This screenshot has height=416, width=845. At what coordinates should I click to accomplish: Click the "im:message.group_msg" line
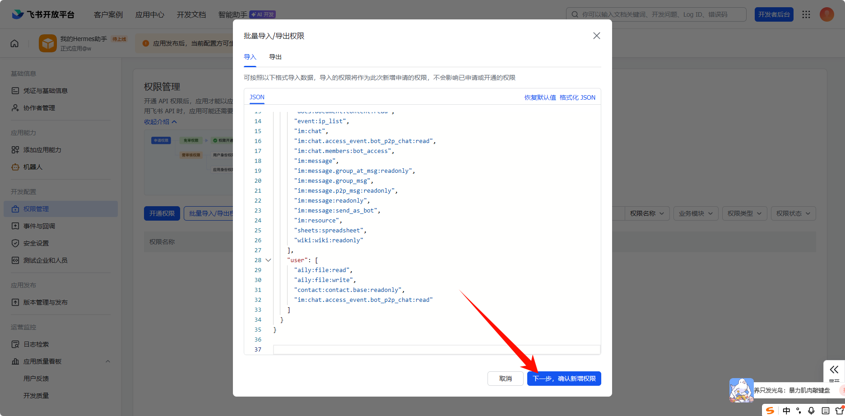pyautogui.click(x=334, y=180)
